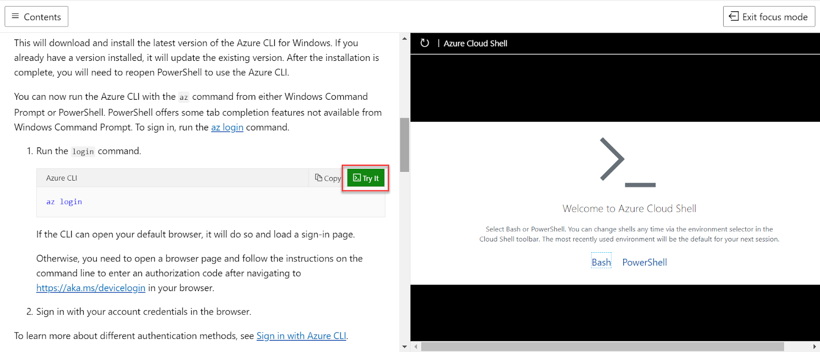Restart the Azure Cloud Shell session
The width and height of the screenshot is (820, 352).
[x=424, y=43]
